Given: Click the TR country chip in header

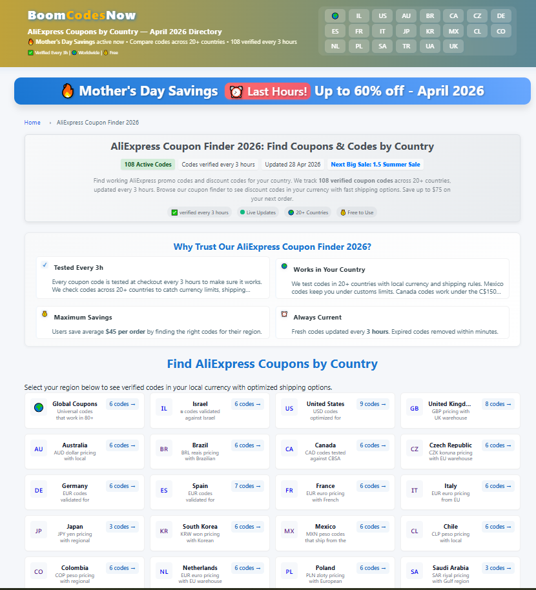Looking at the screenshot, I should (x=406, y=46).
